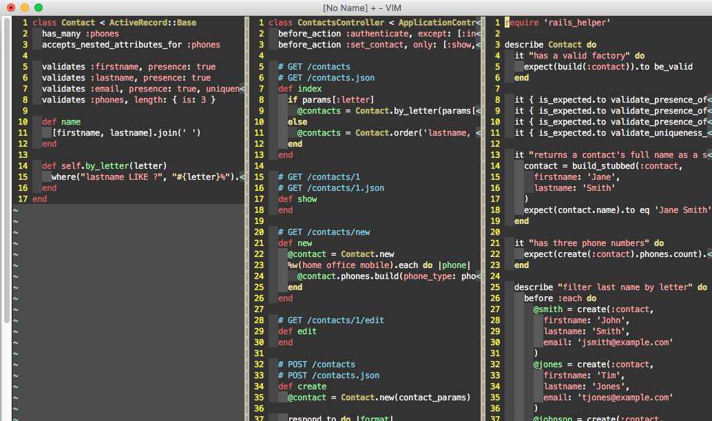Click the green maximize window button

pos(39,8)
